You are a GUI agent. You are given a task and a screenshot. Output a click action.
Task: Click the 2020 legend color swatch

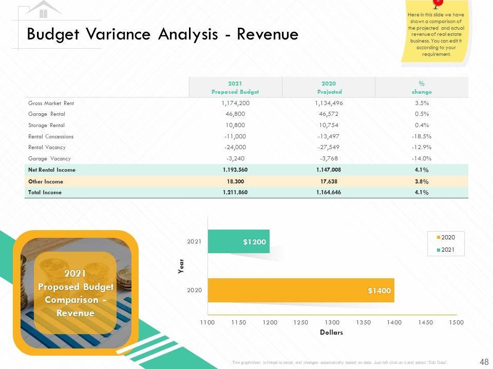439,237
